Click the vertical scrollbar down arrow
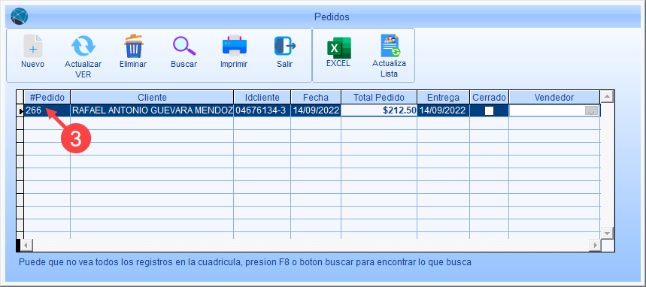 tap(607, 233)
